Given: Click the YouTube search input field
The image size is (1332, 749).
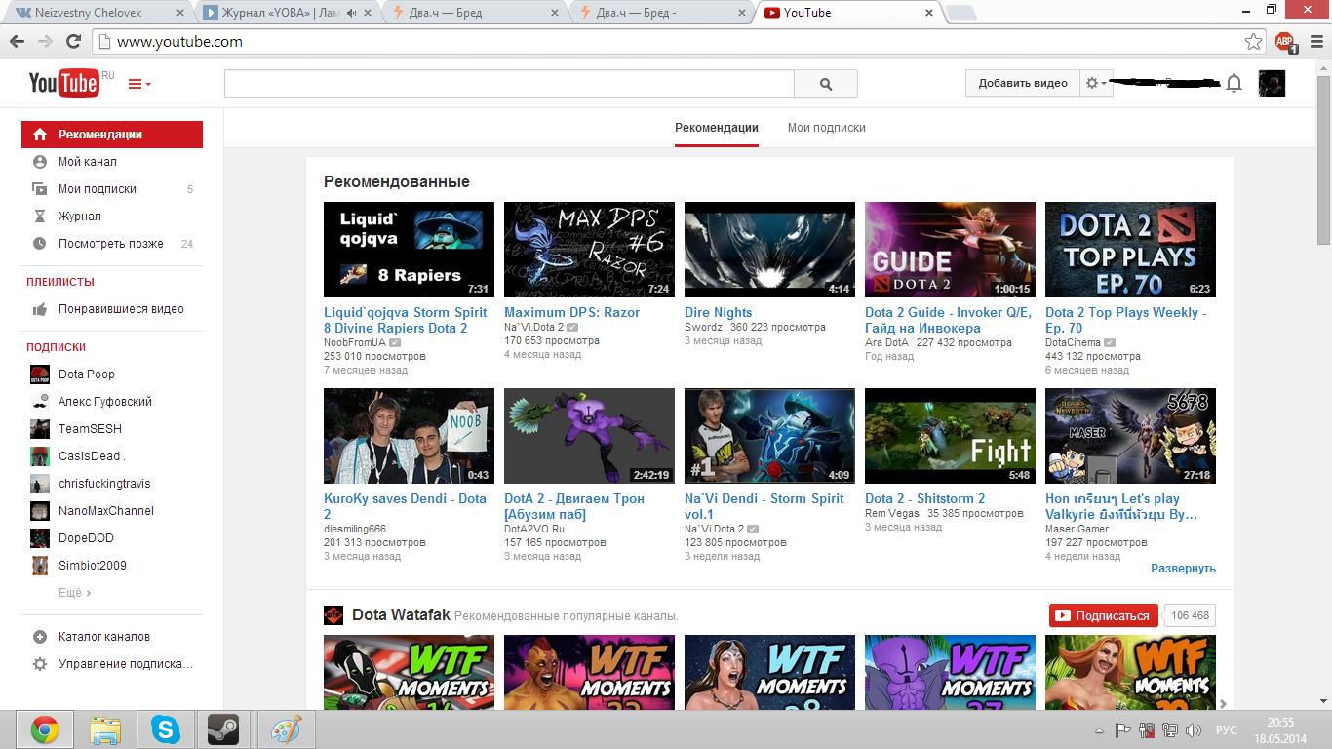Looking at the screenshot, I should point(509,84).
